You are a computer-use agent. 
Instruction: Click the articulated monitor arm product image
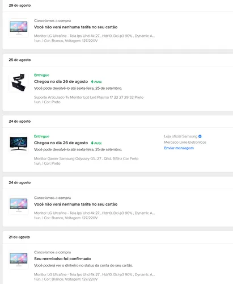coord(19,82)
